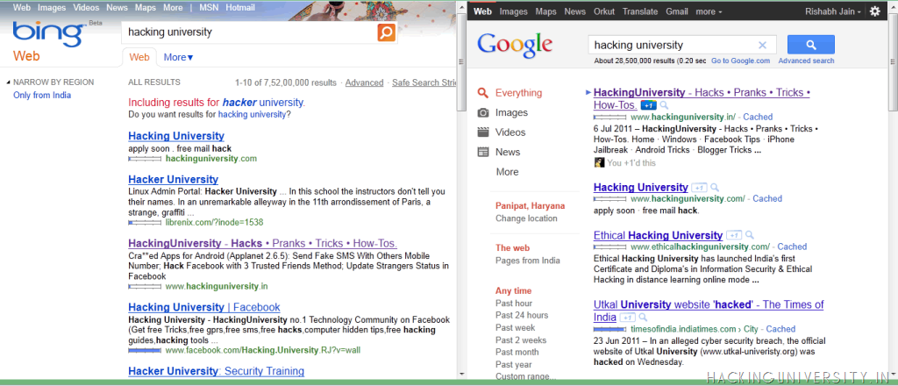Image resolution: width=898 pixels, height=386 pixels.
Task: Click the Bing logo
Action: 48,34
